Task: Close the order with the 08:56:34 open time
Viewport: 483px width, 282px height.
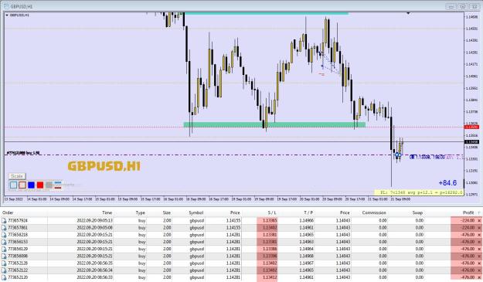Action: click(479, 270)
